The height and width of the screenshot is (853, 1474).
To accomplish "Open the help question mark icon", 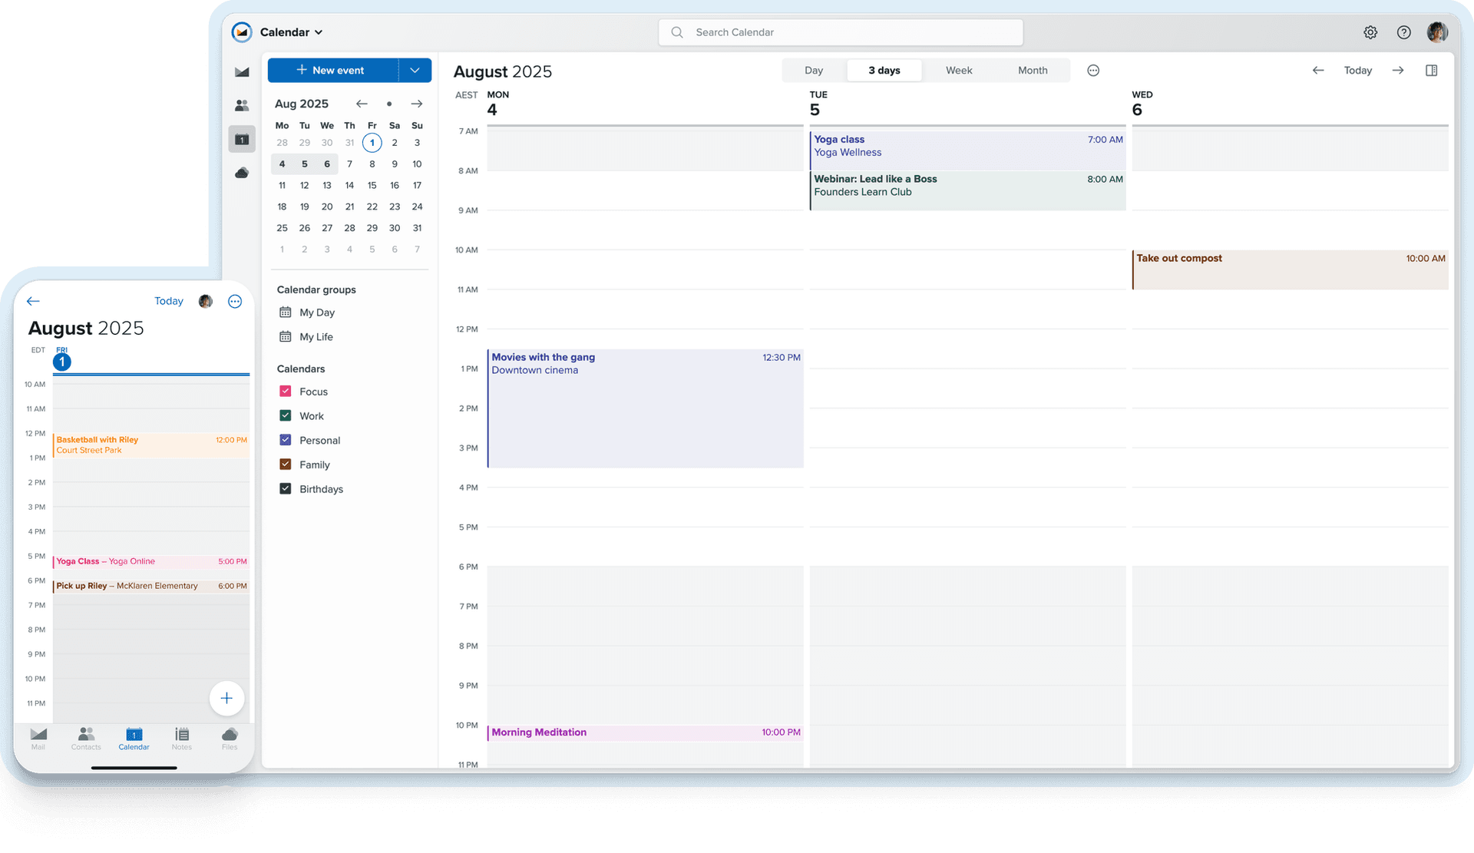I will pyautogui.click(x=1404, y=32).
